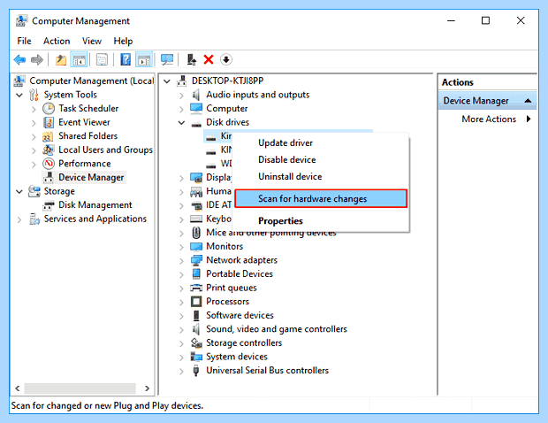Viewport: 548px width, 423px height.
Task: Collapse the DESKTOP-KTJI8PP device tree
Action: (167, 81)
